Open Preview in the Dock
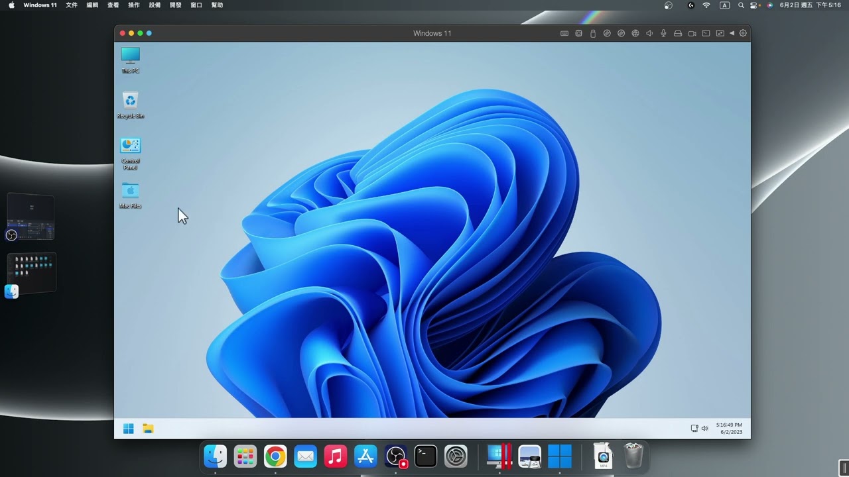849x477 pixels. [529, 456]
